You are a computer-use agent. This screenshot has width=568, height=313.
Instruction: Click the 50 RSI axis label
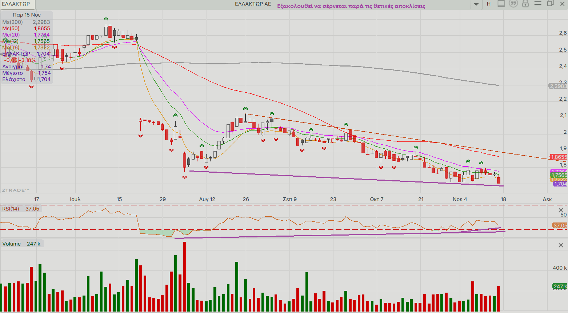pyautogui.click(x=563, y=215)
